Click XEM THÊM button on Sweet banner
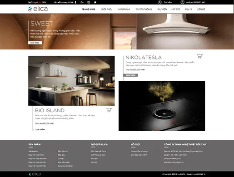The image size is (234, 177). point(35,43)
